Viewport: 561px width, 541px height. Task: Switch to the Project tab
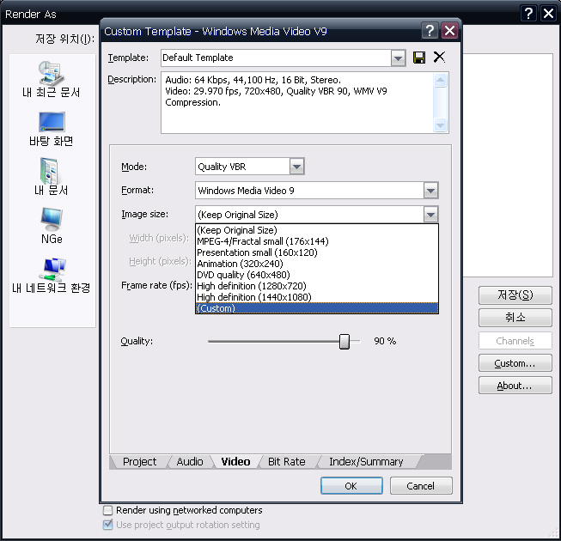pyautogui.click(x=139, y=462)
